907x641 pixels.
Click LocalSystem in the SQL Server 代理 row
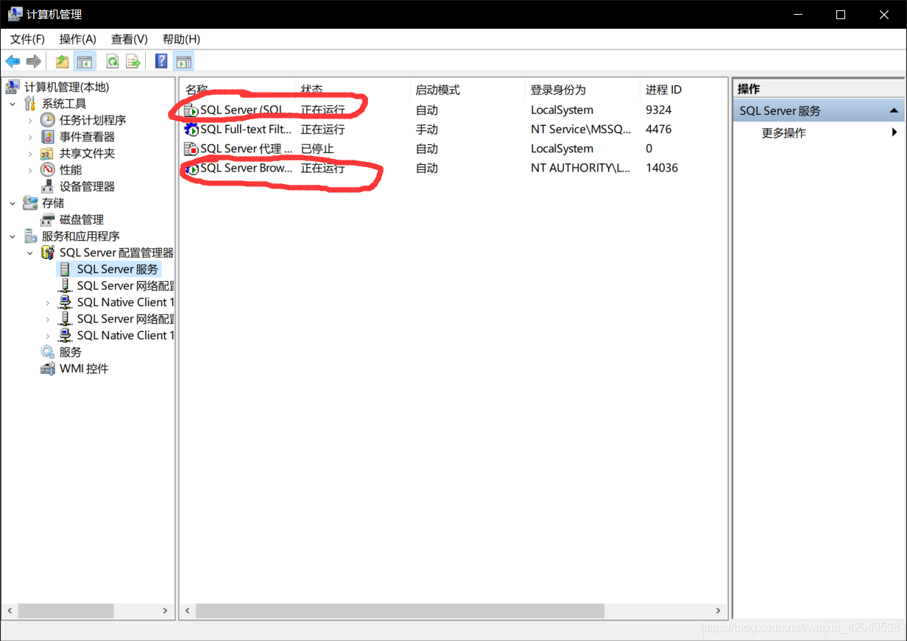[562, 149]
